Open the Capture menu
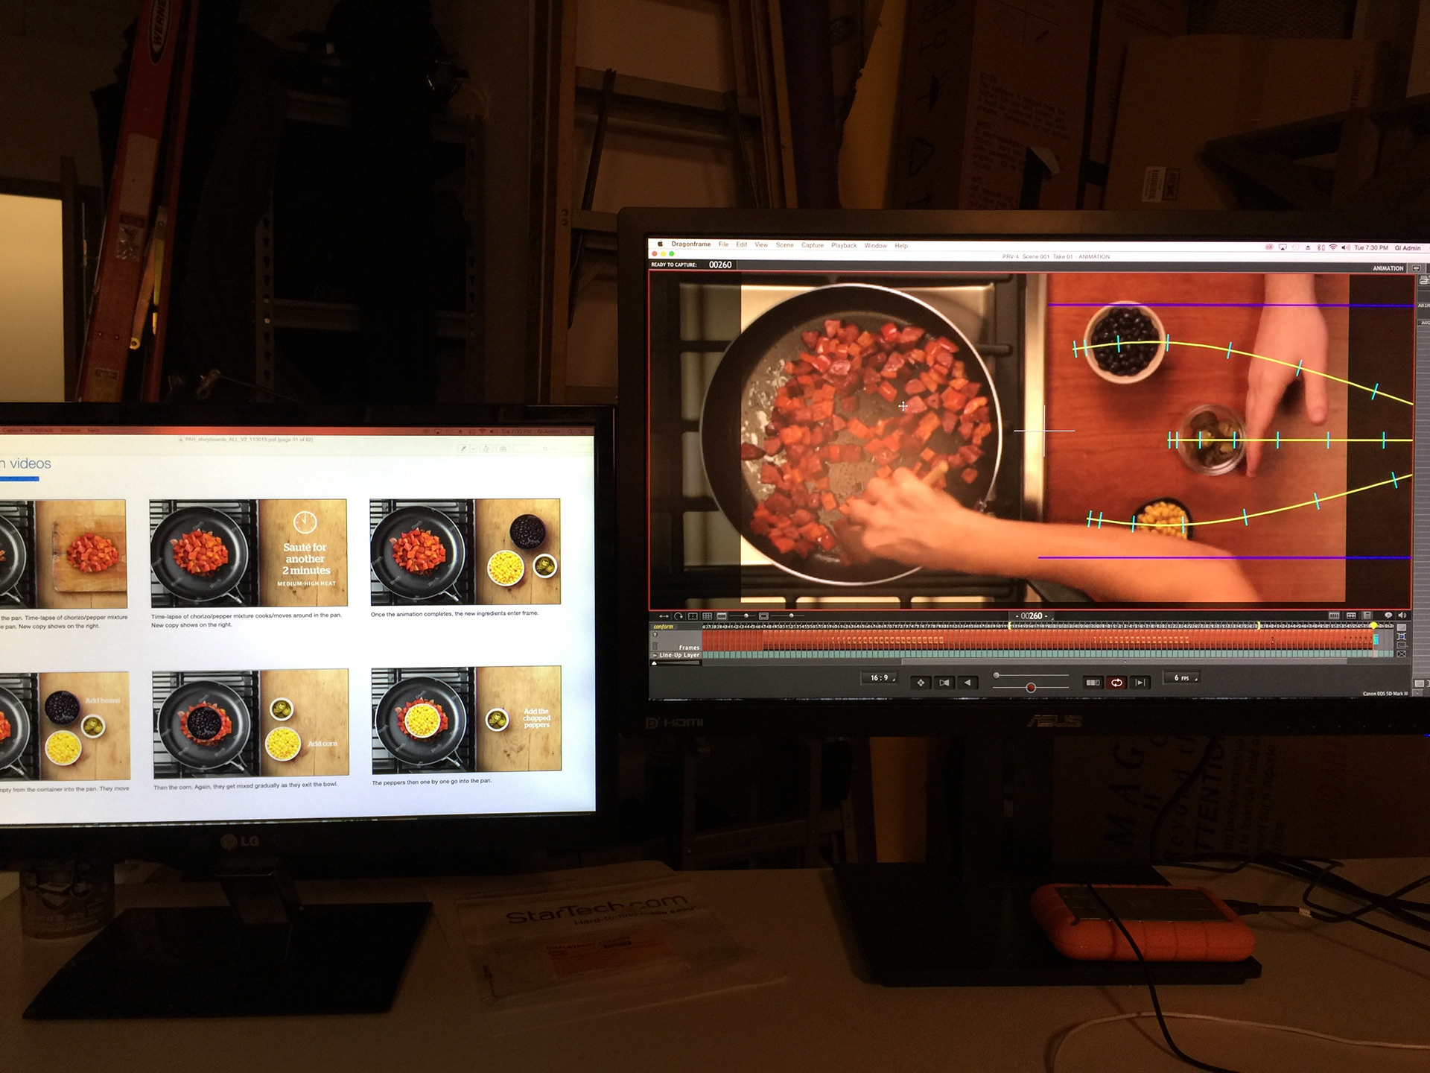Image resolution: width=1430 pixels, height=1073 pixels. pyautogui.click(x=813, y=245)
